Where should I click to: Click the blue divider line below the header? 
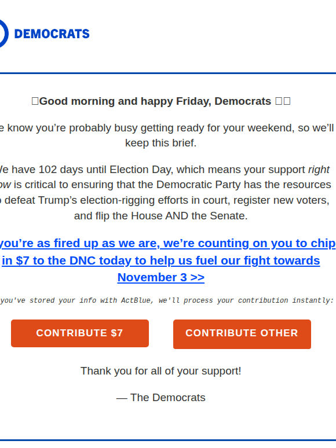168,73
